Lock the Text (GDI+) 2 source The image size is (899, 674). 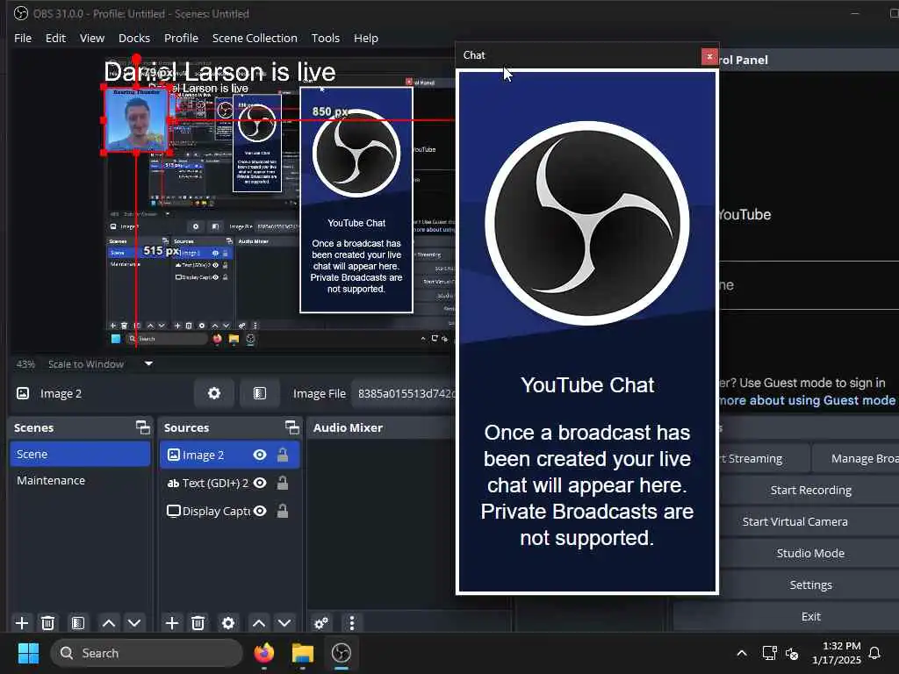(283, 483)
